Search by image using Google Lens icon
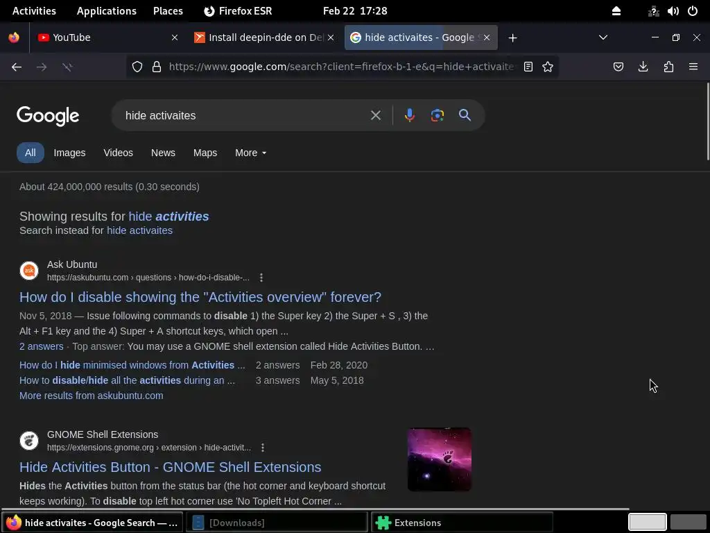This screenshot has height=533, width=710. [x=437, y=115]
